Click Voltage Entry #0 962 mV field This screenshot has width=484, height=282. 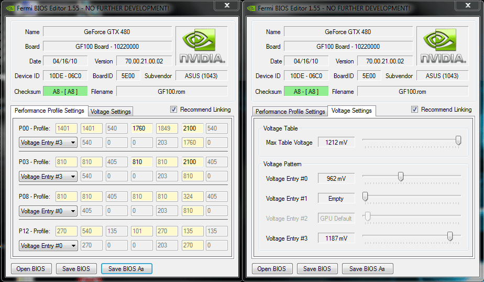336,179
